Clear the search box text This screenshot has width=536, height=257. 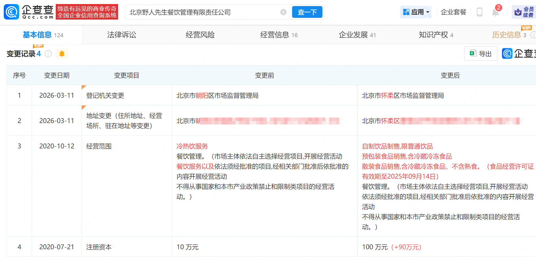tap(283, 12)
